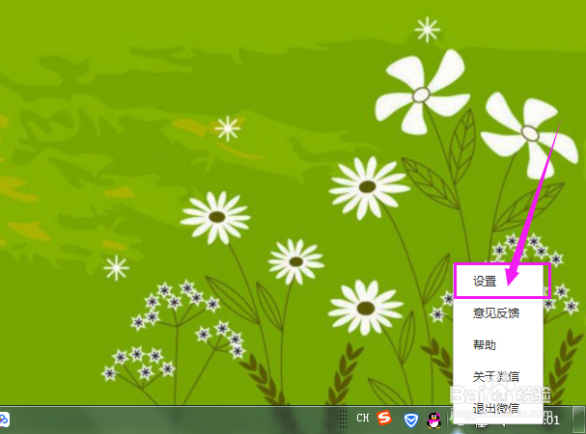Screen dimensions: 586x434
Task: Select 退出微信 to quit WeChat
Action: coord(498,408)
